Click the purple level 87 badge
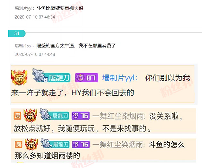This screenshot has width=202, height=168. pos(87,77)
